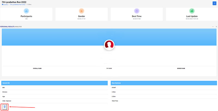Viewport: 218px width, 111px height.
Task: Select the Personal Results Analysis heading
Action: (11, 26)
